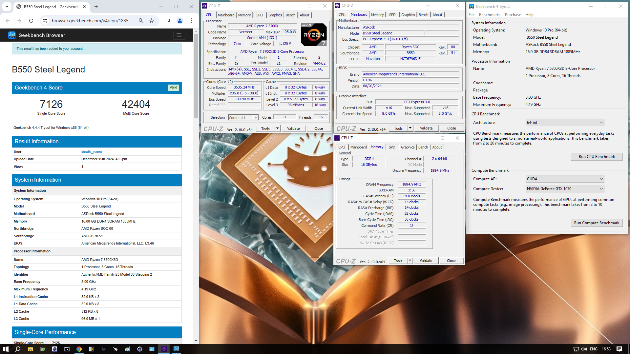This screenshot has height=354, width=630.
Task: View site information icon in address bar
Action: click(45, 21)
